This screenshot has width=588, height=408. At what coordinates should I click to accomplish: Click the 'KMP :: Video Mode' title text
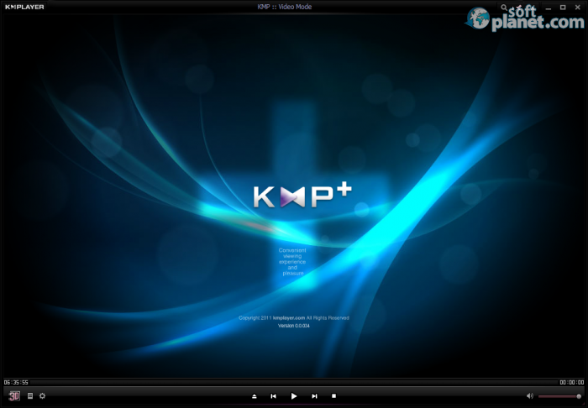[x=285, y=7]
